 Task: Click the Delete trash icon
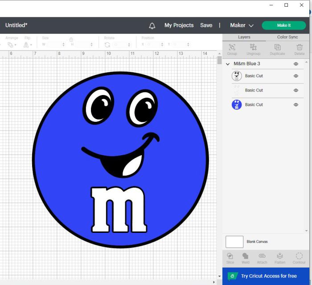pyautogui.click(x=300, y=47)
